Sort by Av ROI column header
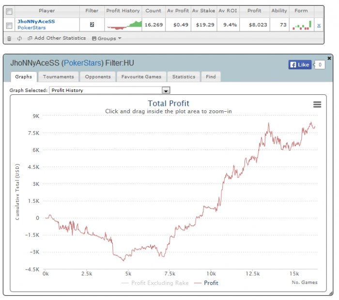Screen dimensions: 339x300 [228, 11]
